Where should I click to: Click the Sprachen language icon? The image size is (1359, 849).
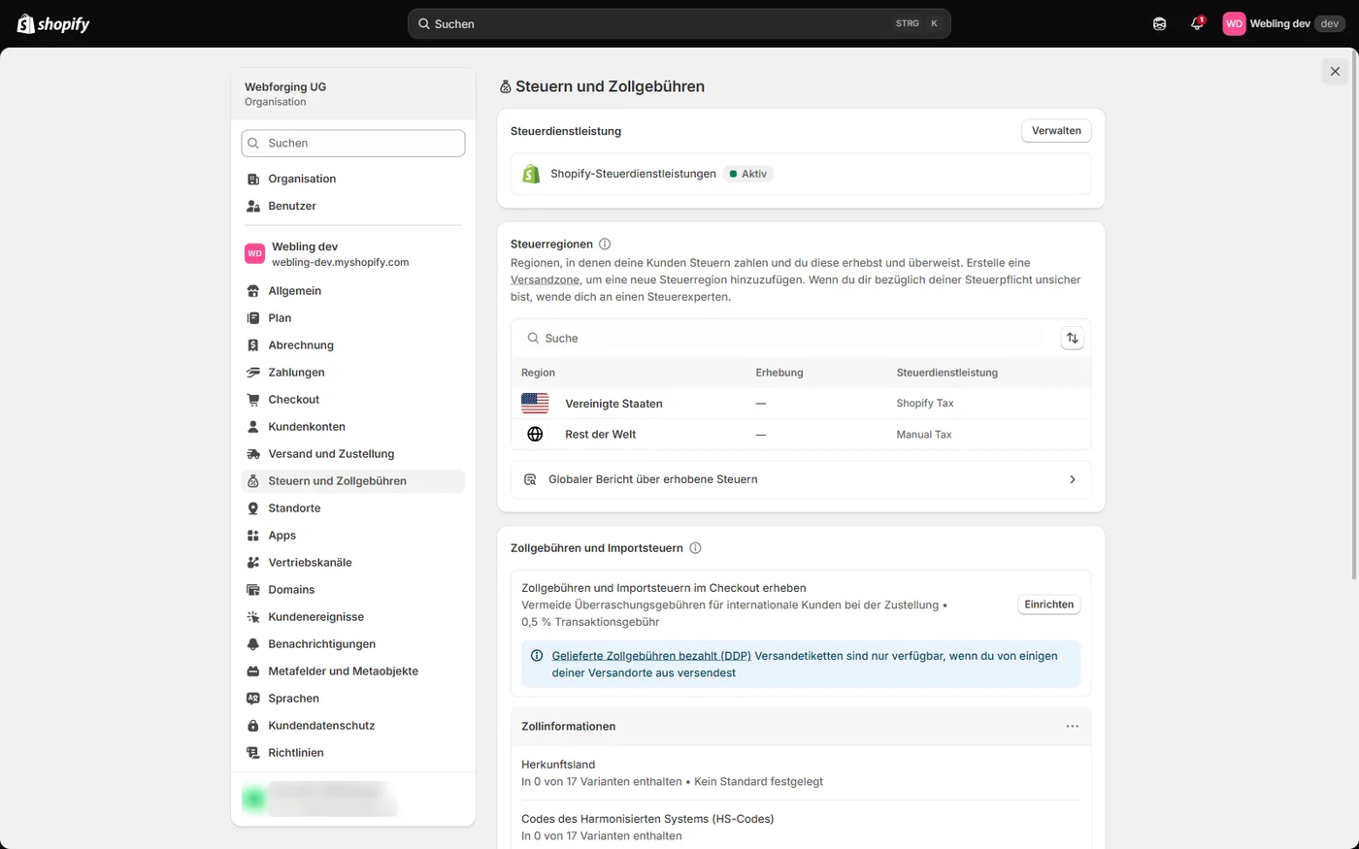253,699
